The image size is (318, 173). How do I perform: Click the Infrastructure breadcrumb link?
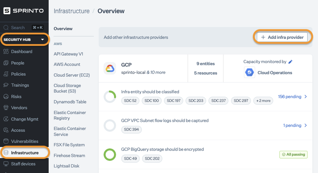(x=72, y=11)
